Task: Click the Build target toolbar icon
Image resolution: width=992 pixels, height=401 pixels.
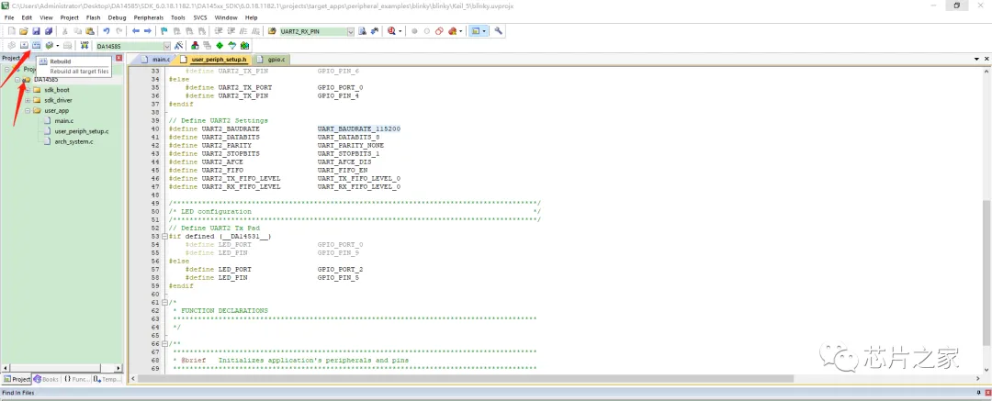Action: (x=24, y=45)
